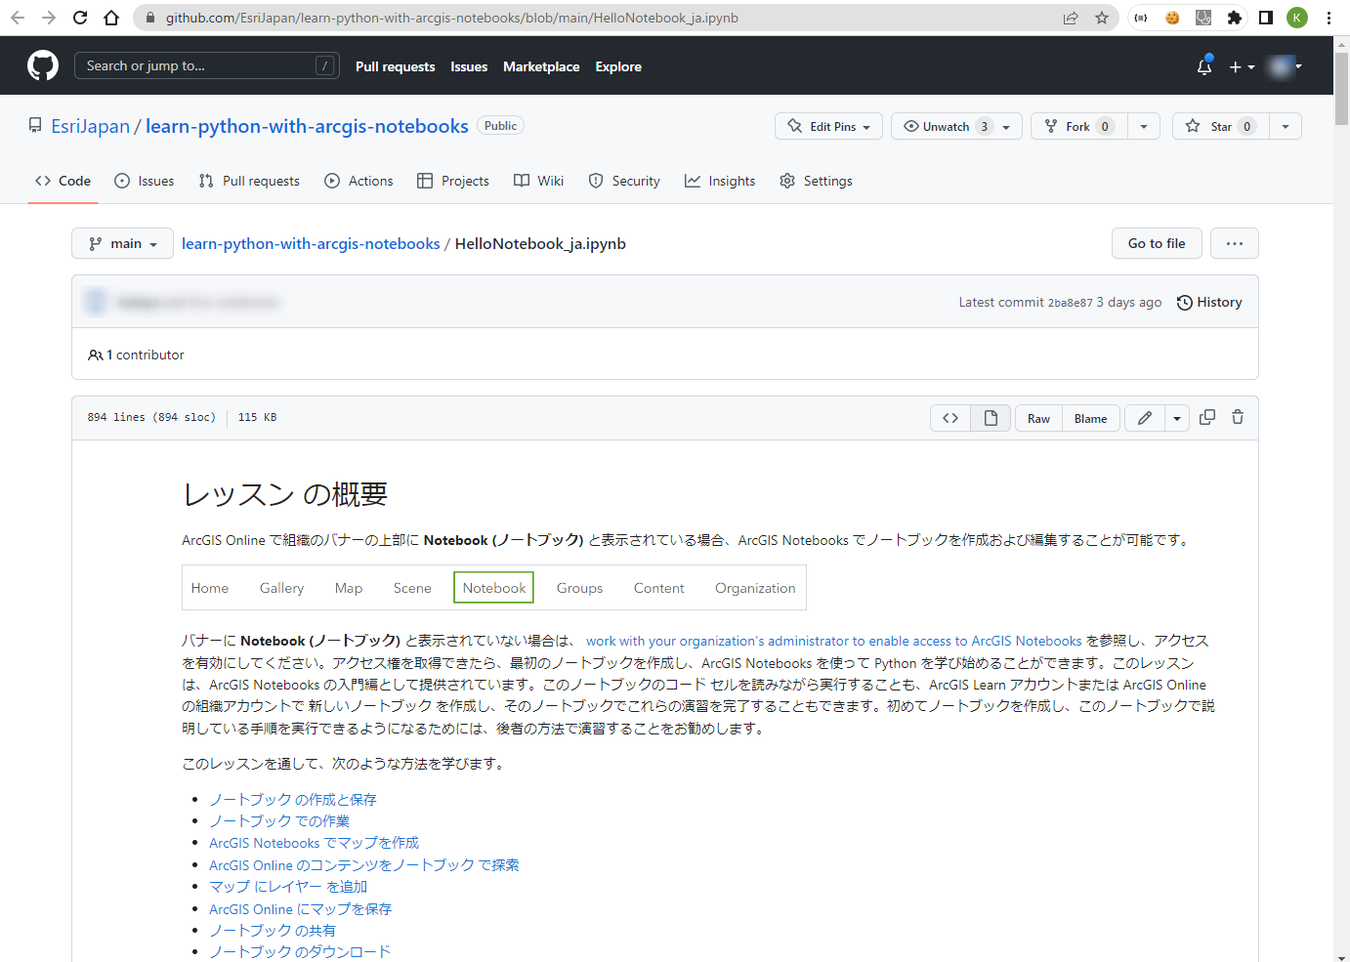Screen dimensions: 1350x962
Task: Edit the notebook with the pencil icon
Action: (x=1144, y=417)
